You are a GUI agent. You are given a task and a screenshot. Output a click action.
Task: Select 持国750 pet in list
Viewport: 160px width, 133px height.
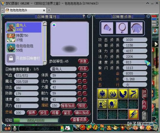click(x=24, y=38)
